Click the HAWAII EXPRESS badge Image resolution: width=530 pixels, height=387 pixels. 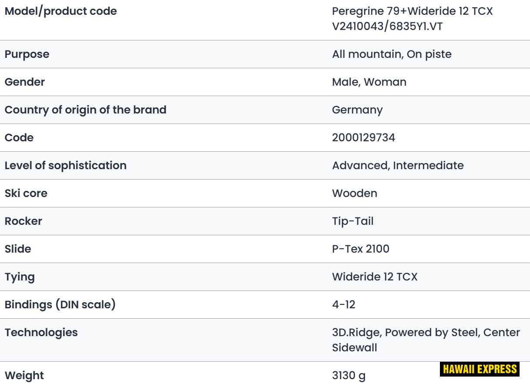point(480,370)
